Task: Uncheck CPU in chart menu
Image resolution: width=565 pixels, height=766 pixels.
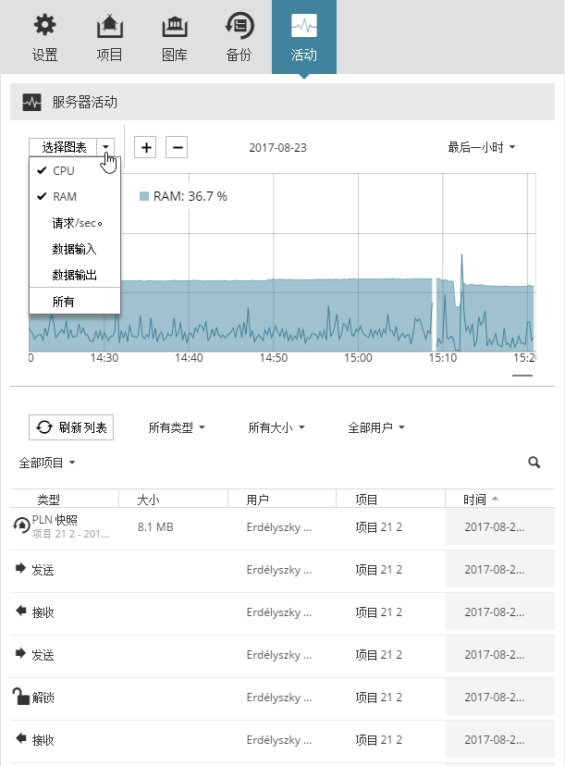Action: [x=75, y=170]
